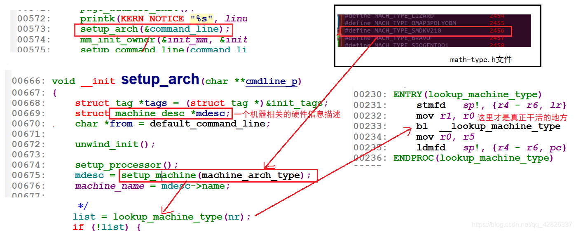576x232 pixels.
Task: Click setup_arch(&command_line) on line 00573
Action: point(155,29)
